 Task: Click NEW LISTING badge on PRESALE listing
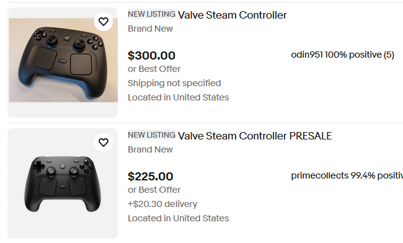pos(152,135)
